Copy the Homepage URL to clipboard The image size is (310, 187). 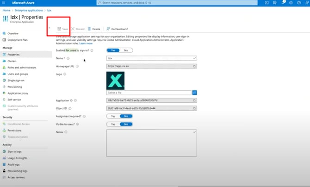(x=194, y=66)
